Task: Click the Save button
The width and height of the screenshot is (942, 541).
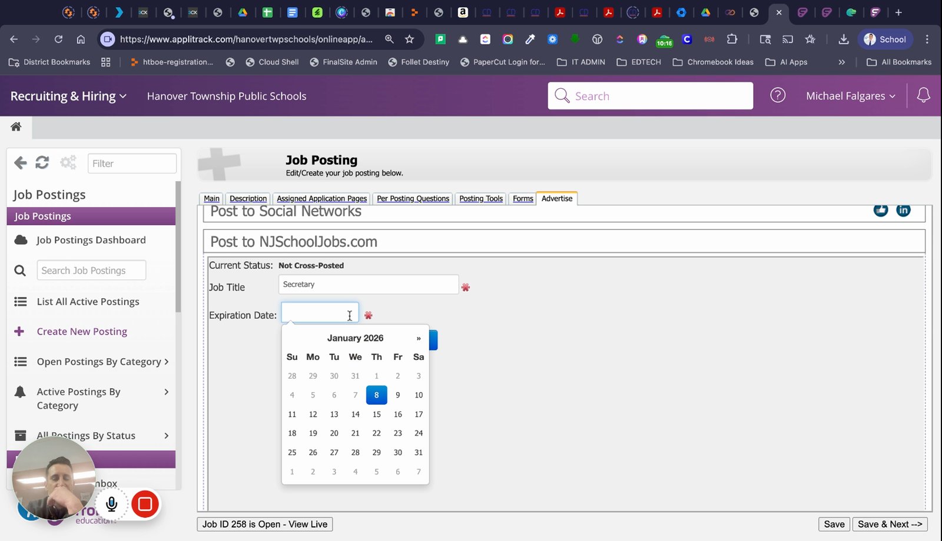Action: click(834, 524)
